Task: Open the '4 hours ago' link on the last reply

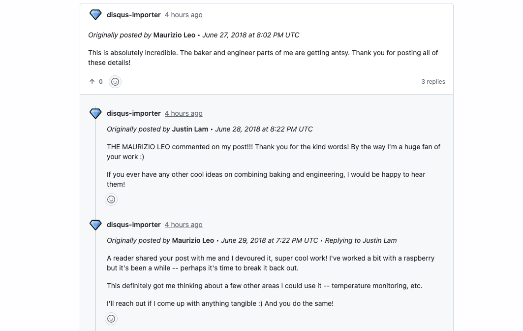Action: [x=184, y=225]
